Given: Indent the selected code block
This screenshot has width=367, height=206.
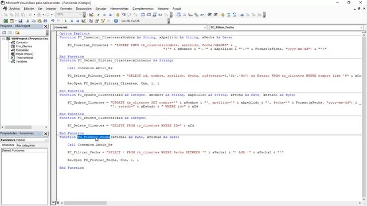Looking at the screenshot, I should [209, 15].
